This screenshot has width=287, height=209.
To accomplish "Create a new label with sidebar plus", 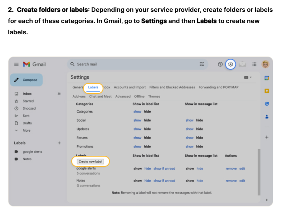I will pyautogui.click(x=59, y=143).
